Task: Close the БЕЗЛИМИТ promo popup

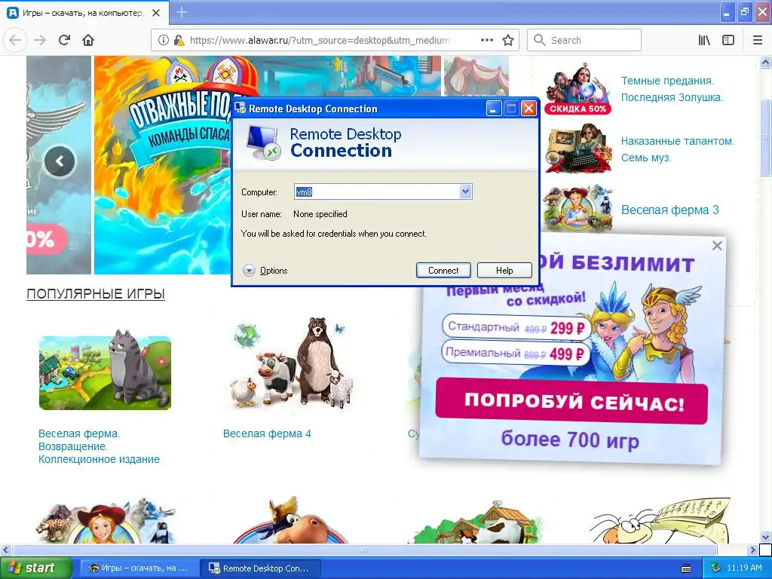Action: coord(717,245)
